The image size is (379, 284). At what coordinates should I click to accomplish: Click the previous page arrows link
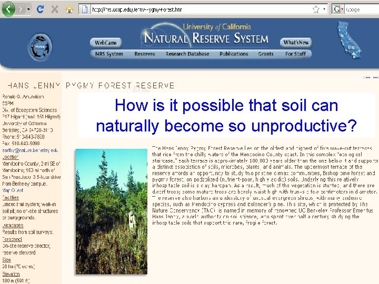[x=366, y=77]
